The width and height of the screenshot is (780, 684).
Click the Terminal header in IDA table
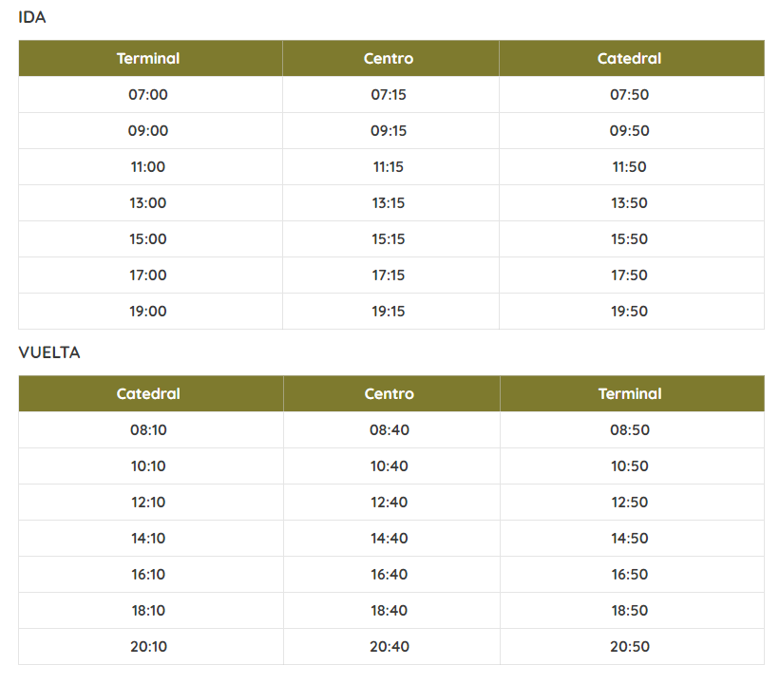coord(148,58)
